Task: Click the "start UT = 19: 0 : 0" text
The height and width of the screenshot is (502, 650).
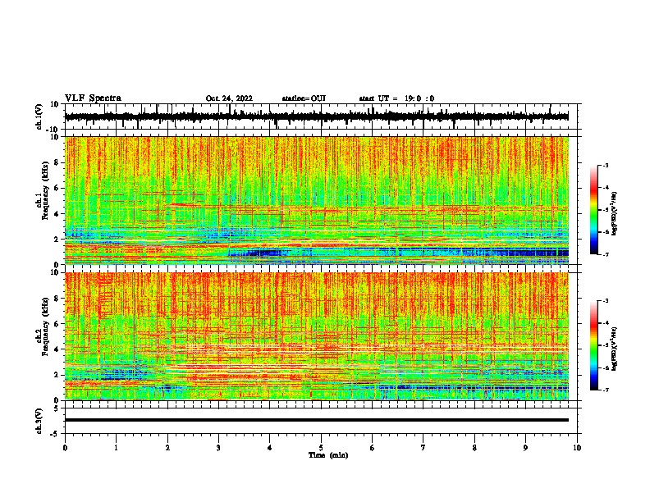Action: point(396,98)
